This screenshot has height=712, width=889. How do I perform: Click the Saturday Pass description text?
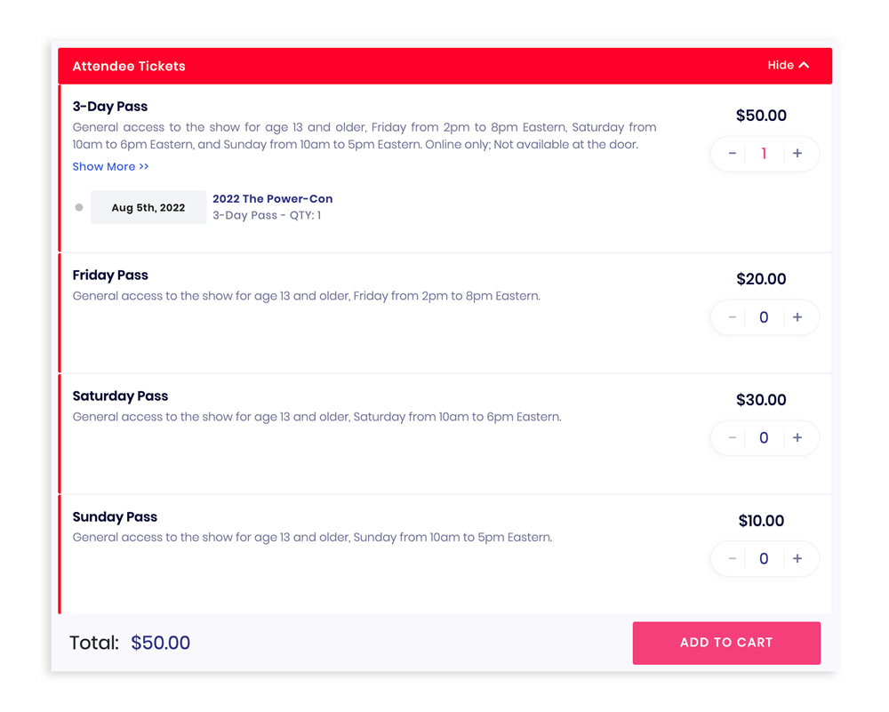click(317, 417)
